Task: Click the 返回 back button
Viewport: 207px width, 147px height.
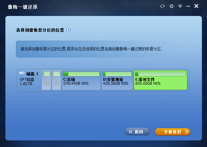Action: (137, 132)
